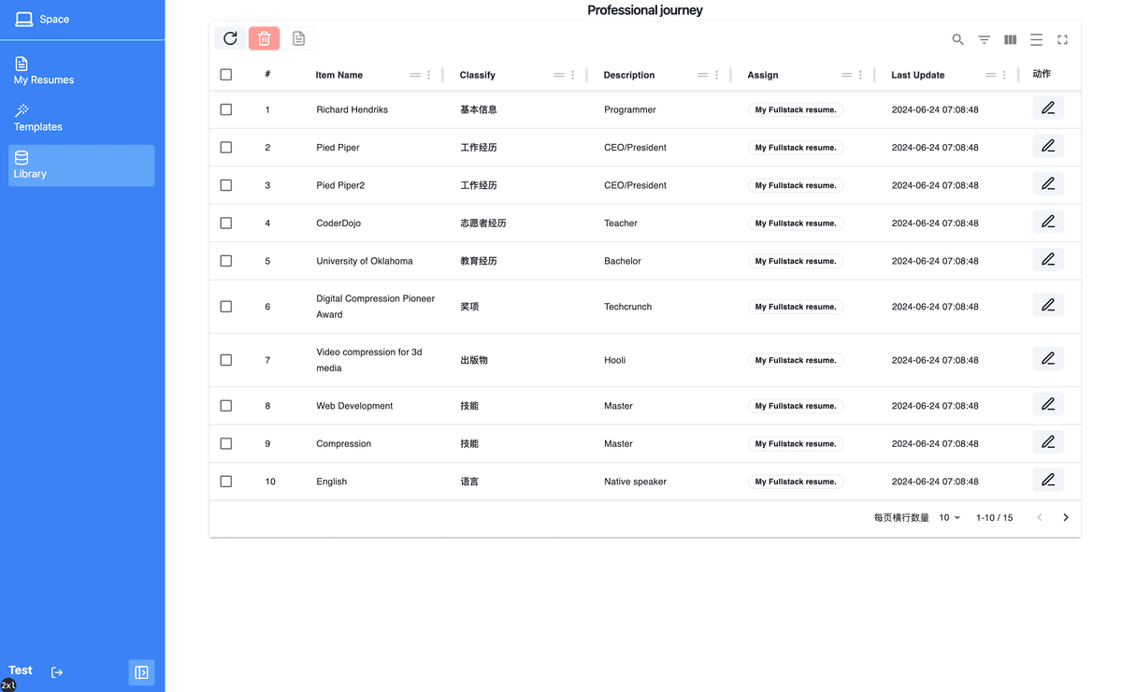Go to the next page of results
Image resolution: width=1122 pixels, height=692 pixels.
(x=1065, y=518)
